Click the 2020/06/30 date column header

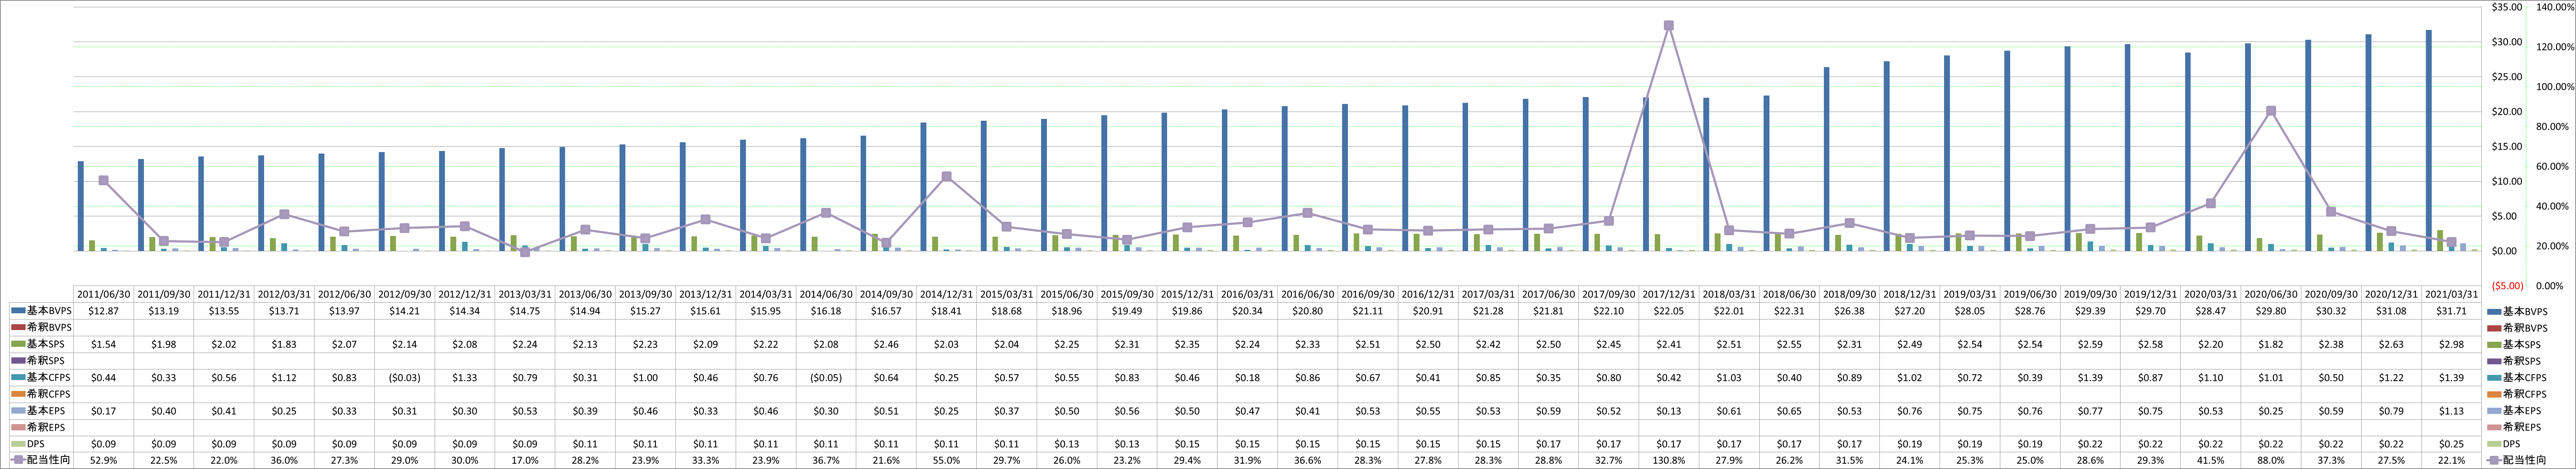pyautogui.click(x=2271, y=294)
